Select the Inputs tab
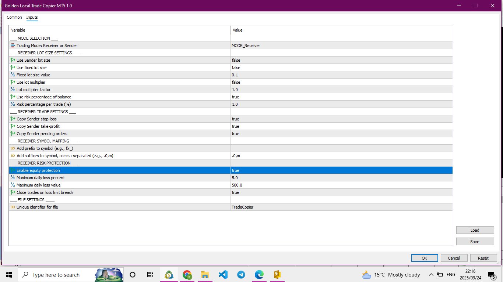 tap(32, 17)
